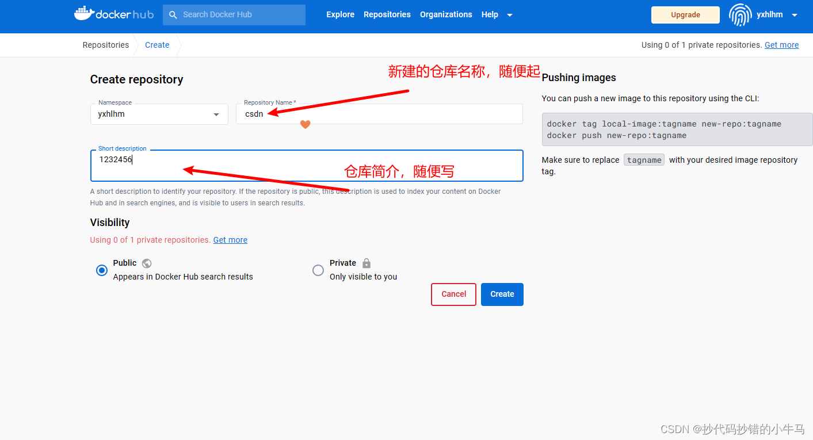Viewport: 813px width, 440px height.
Task: Click the Create breadcrumb
Action: 157,45
